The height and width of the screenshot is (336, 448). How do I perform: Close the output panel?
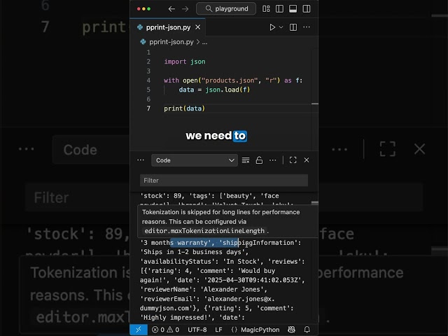coord(307,160)
